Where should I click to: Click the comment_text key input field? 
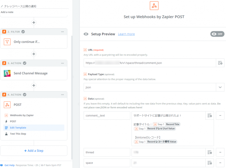(x=107, y=116)
